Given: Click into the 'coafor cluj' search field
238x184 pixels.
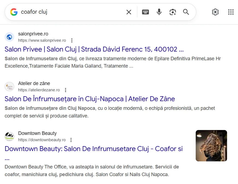Looking at the screenshot, I should (71, 12).
